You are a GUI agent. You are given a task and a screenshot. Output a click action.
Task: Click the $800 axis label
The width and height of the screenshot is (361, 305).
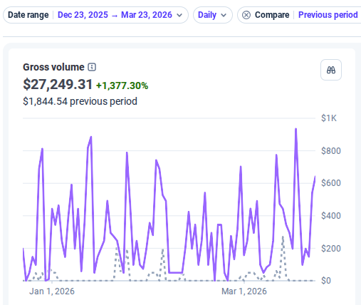[331, 151]
